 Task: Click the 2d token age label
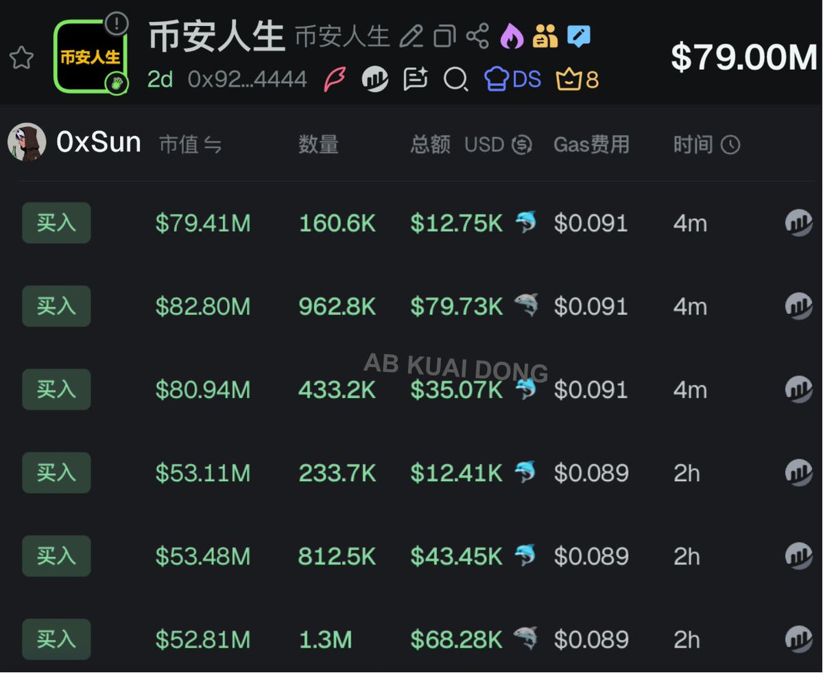[x=160, y=80]
